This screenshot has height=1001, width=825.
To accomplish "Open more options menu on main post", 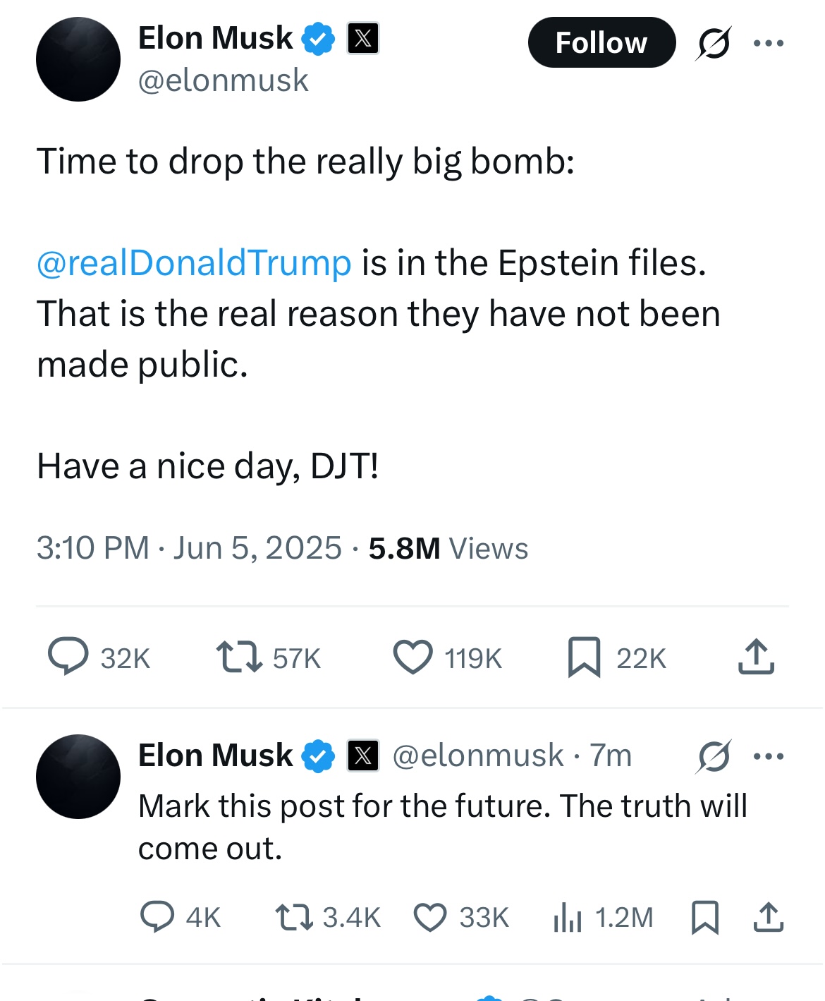I will pos(768,44).
